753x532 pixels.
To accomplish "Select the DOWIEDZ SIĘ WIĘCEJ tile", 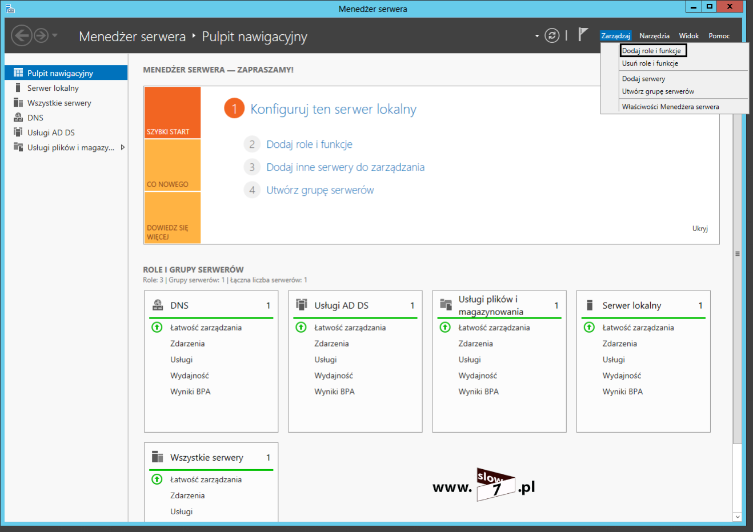I will pyautogui.click(x=173, y=218).
